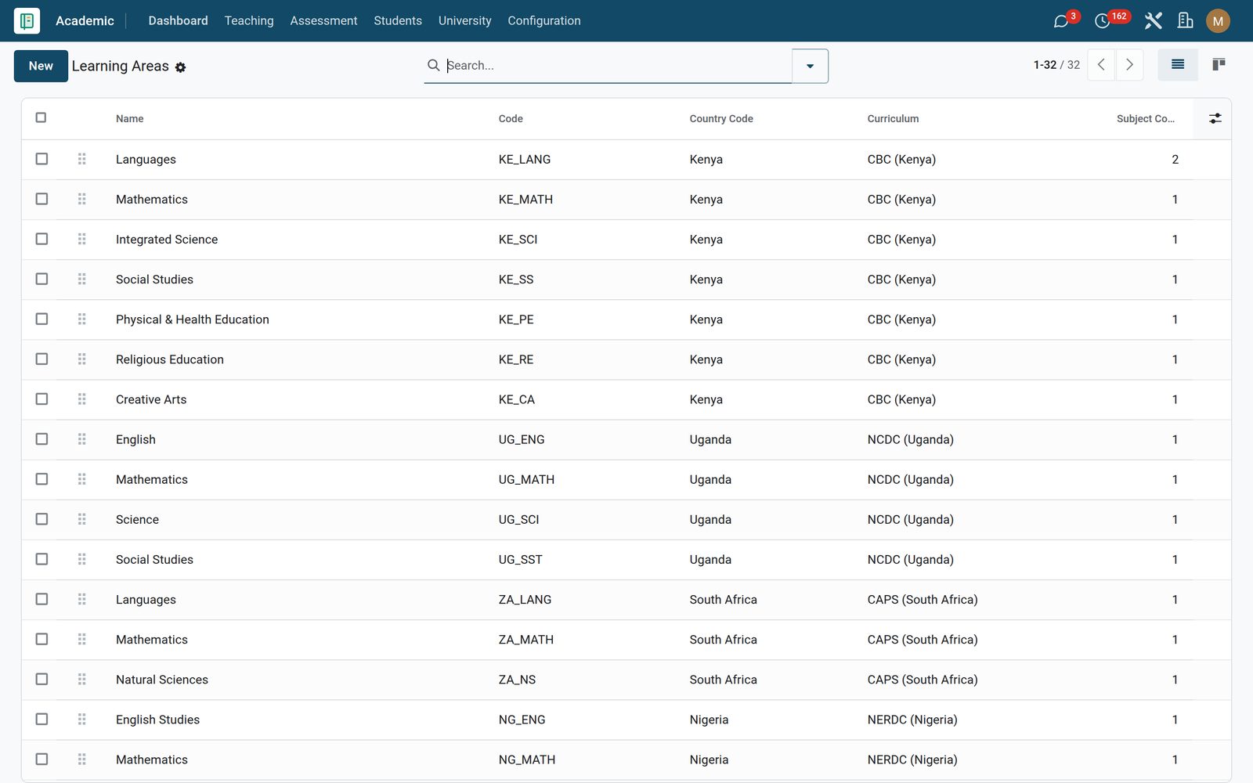This screenshot has width=1253, height=783.
Task: Select the Natural Sciences row checkbox
Action: coord(42,679)
